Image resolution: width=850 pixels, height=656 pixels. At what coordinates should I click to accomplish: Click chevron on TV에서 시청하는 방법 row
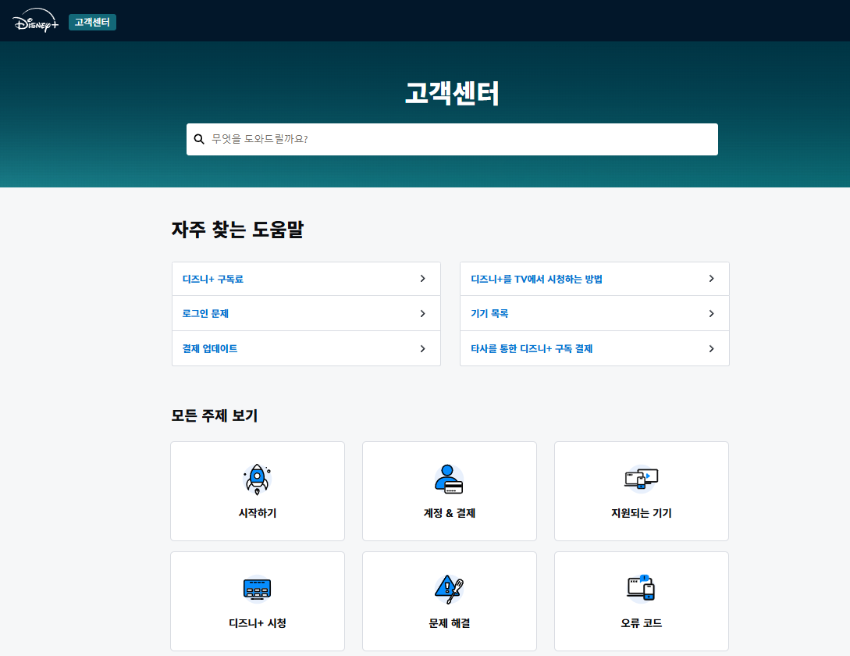click(x=711, y=278)
